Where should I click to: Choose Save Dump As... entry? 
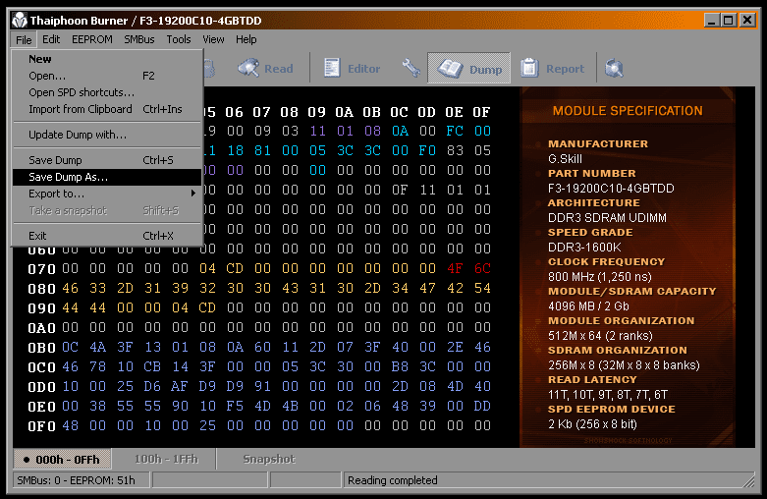(x=107, y=177)
